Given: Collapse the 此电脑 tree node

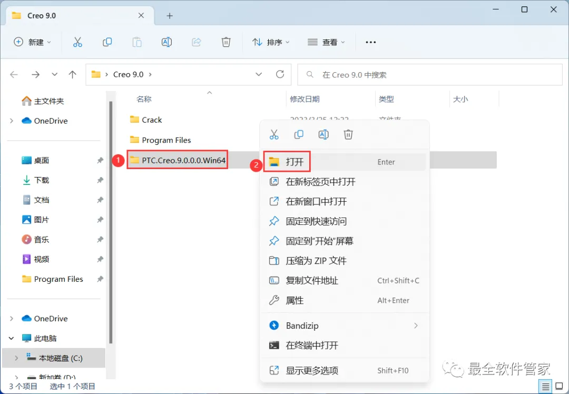Looking at the screenshot, I should 11,338.
